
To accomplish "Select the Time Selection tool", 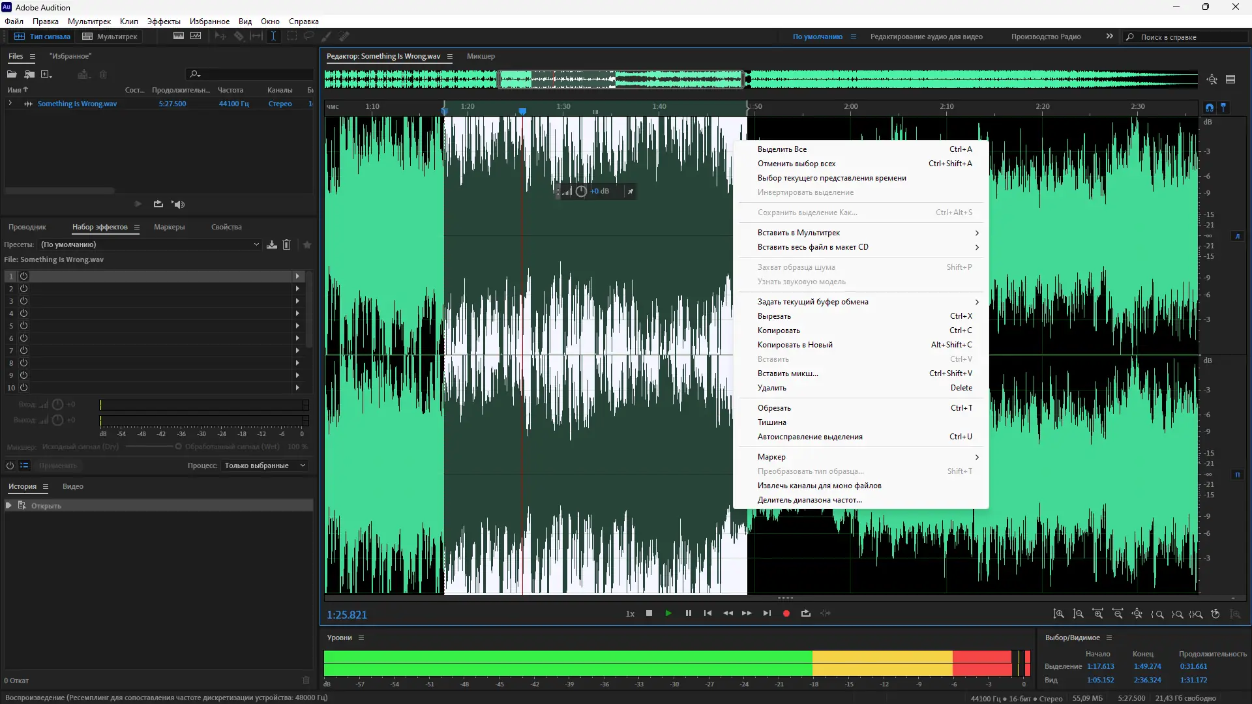I will tap(273, 37).
